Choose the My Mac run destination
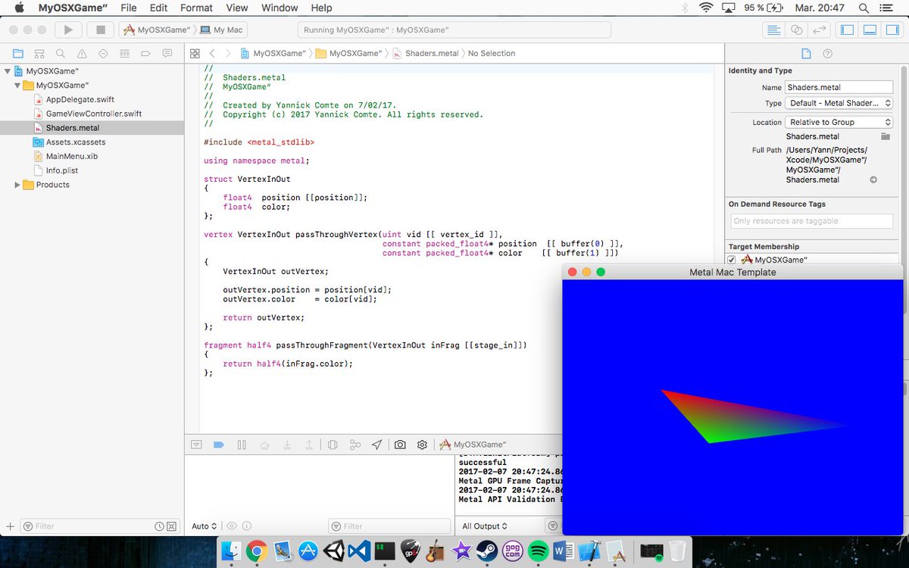This screenshot has height=568, width=909. click(223, 30)
